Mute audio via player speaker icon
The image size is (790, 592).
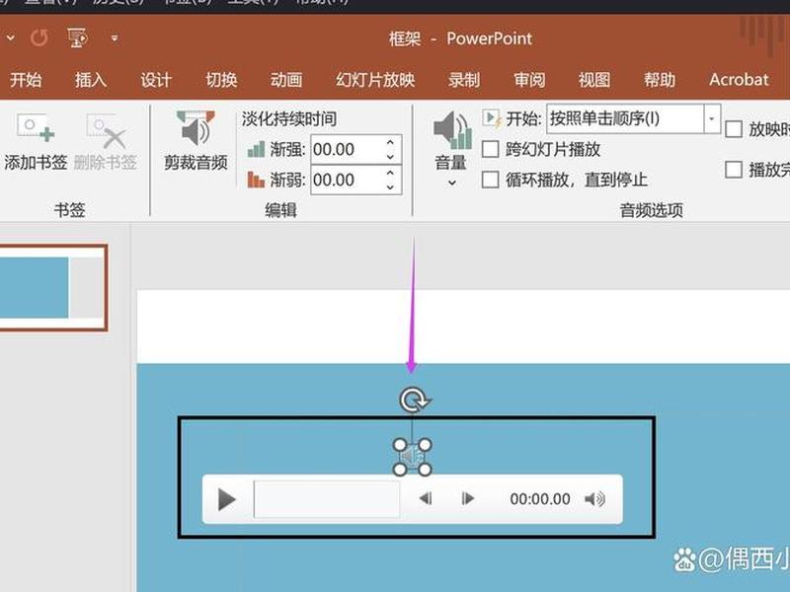595,499
